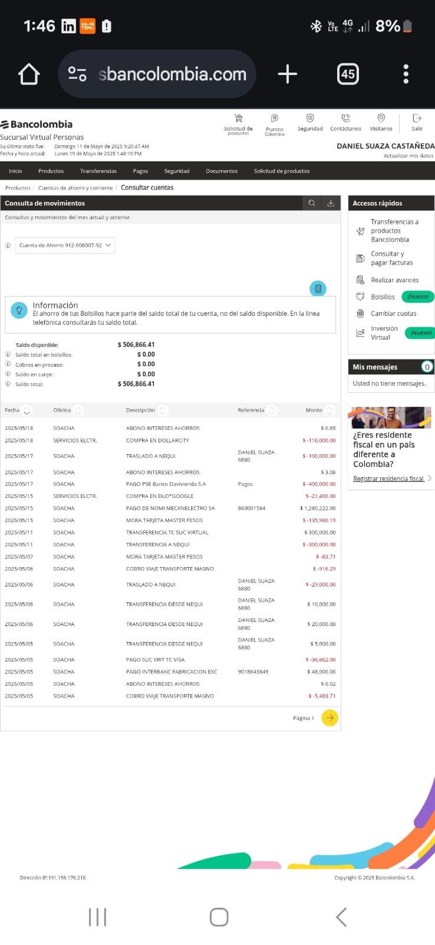Sort movements by the Fecha column arrow
This screenshot has width=435, height=945.
pyautogui.click(x=27, y=410)
